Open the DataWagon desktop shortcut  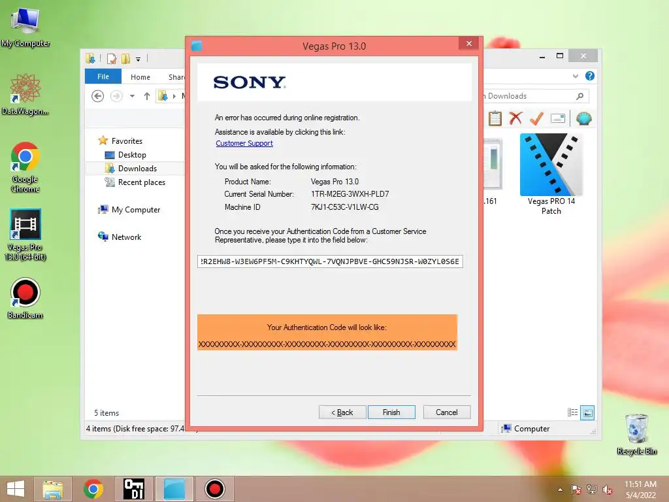[x=25, y=94]
